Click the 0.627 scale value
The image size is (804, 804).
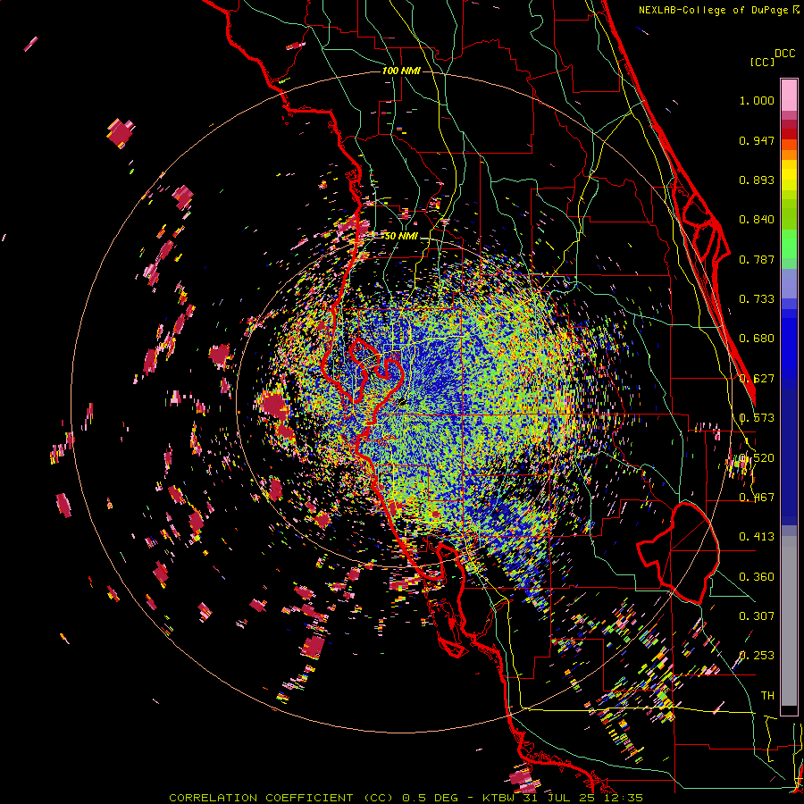tap(757, 379)
